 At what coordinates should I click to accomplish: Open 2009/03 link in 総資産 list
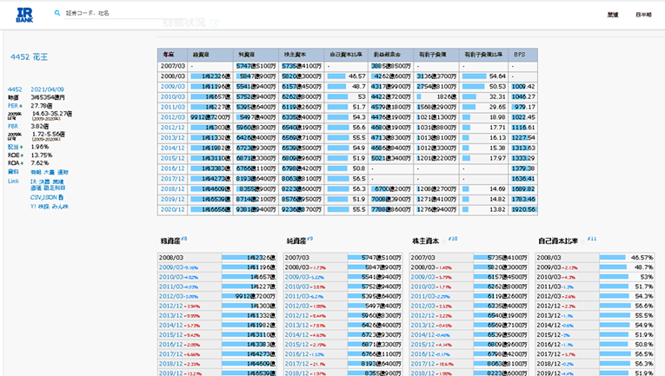[171, 267]
